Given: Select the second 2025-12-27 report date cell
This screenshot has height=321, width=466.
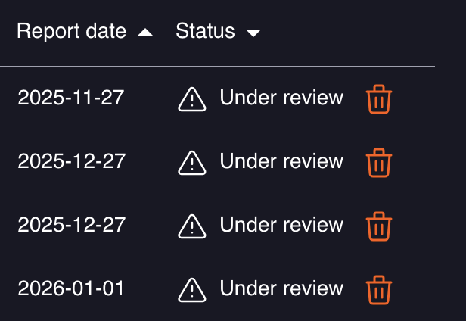Looking at the screenshot, I should pyautogui.click(x=71, y=225).
